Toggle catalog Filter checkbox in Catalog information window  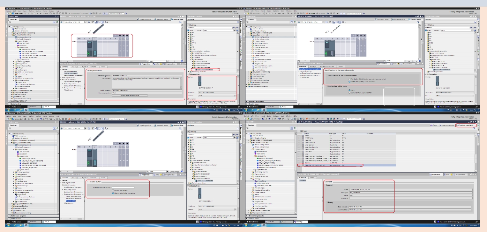pos(188,30)
